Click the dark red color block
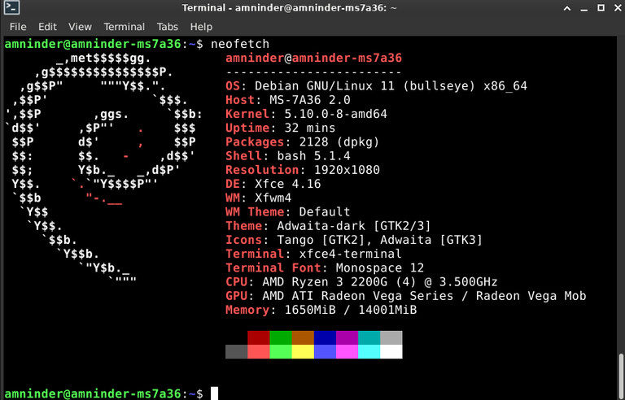Image resolution: width=625 pixels, height=400 pixels. (258, 338)
